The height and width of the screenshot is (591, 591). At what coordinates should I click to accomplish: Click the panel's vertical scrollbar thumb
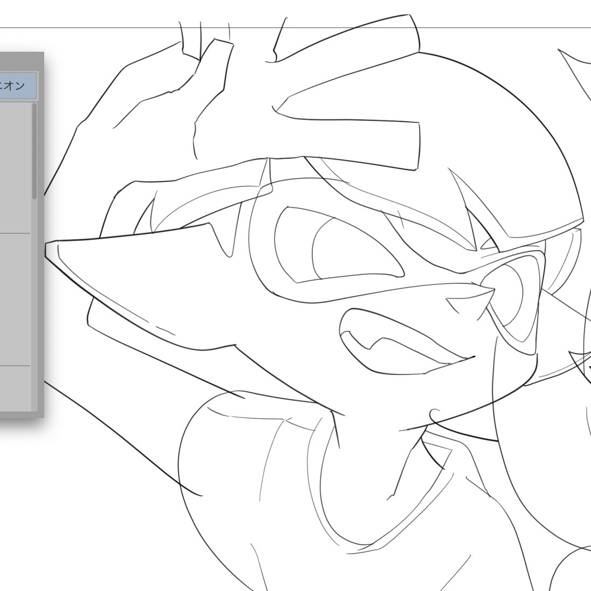[34, 151]
